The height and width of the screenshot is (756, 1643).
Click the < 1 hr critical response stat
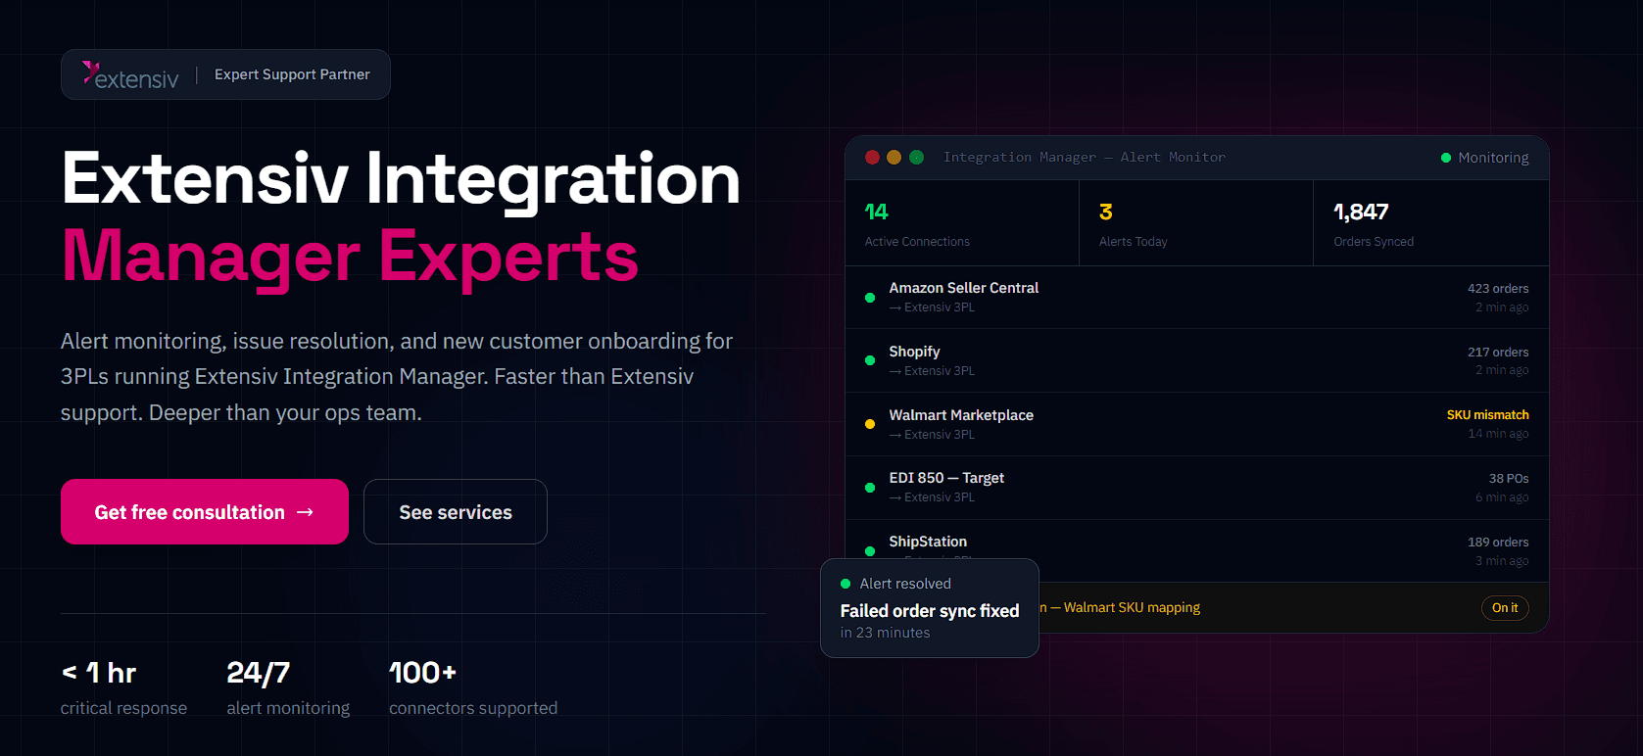tap(123, 688)
